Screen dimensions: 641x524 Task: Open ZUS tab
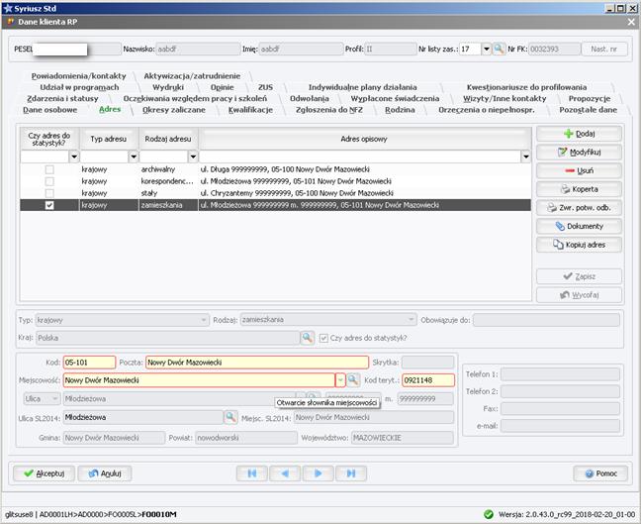[265, 87]
